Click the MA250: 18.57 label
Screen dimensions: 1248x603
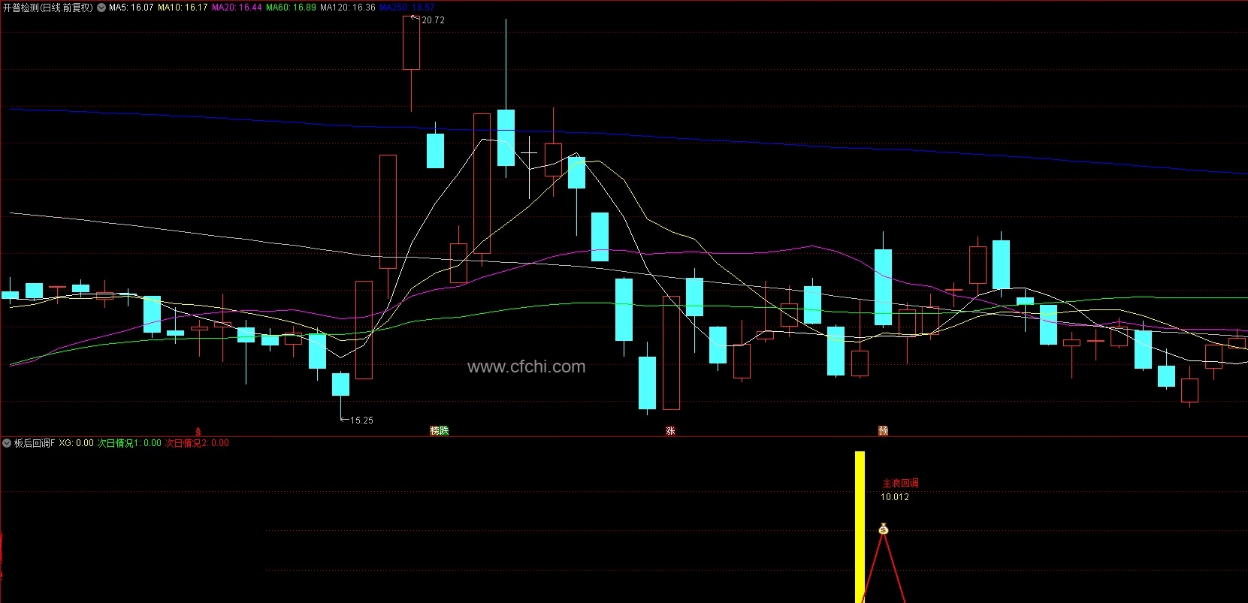click(x=407, y=8)
